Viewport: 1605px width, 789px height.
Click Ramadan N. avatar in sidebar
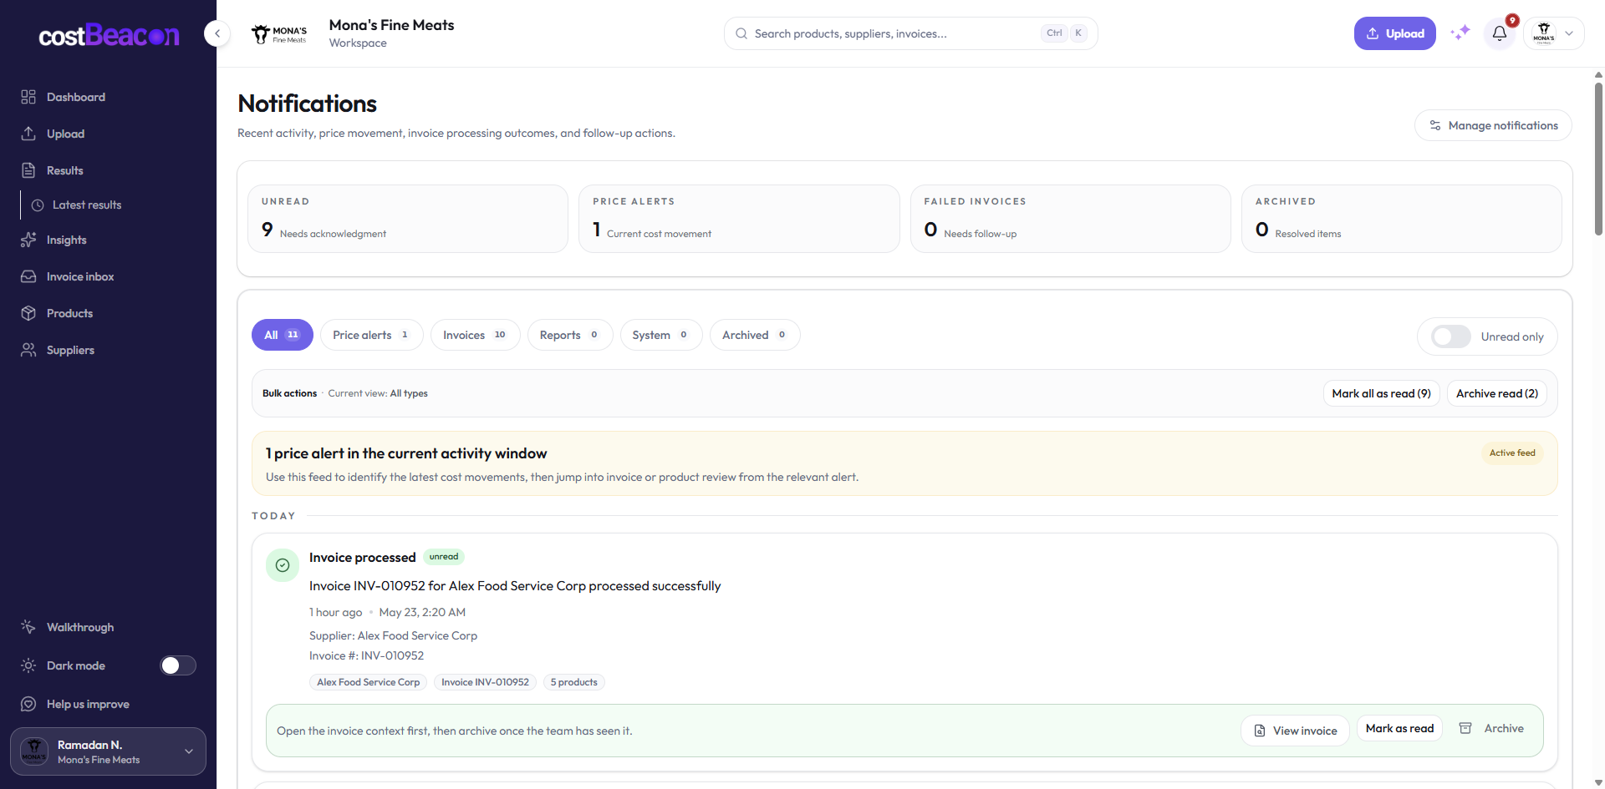pos(34,751)
